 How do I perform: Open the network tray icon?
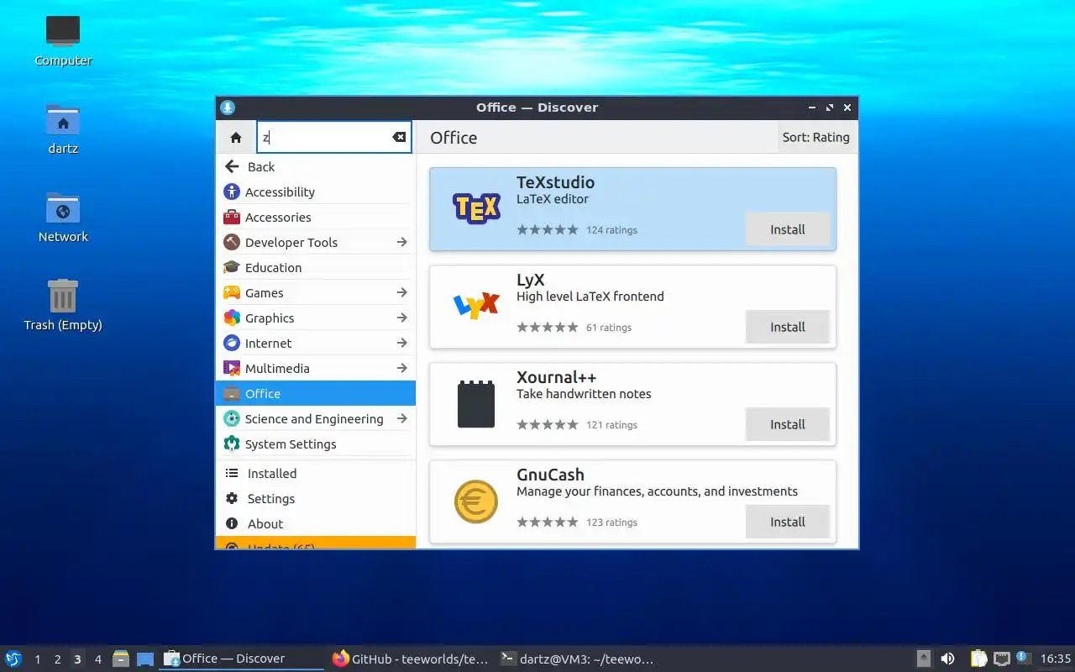pyautogui.click(x=1001, y=659)
